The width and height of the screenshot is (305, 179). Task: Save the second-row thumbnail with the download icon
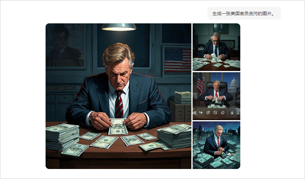tap(232, 113)
